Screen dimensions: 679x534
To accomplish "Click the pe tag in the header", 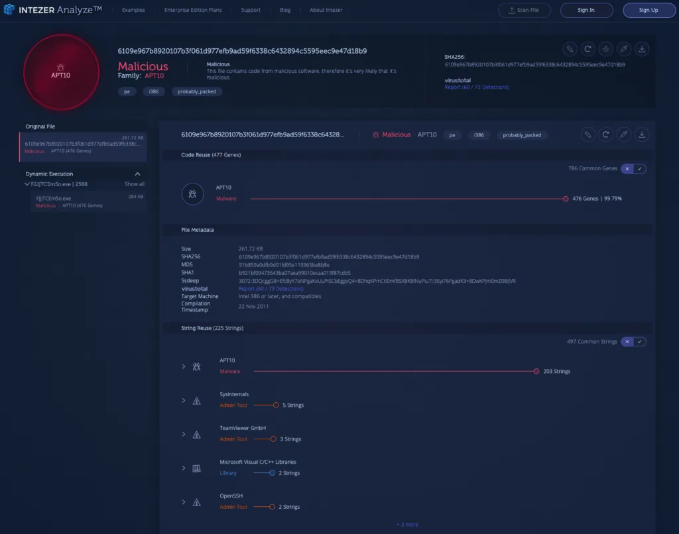I will click(127, 91).
